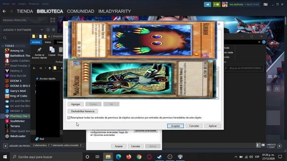Toggle Steam library grid view icon
Image resolution: width=287 pixels, height=161 pixels.
[x=53, y=20]
